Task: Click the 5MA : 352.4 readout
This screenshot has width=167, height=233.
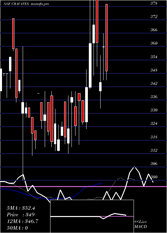Action: tap(21, 208)
